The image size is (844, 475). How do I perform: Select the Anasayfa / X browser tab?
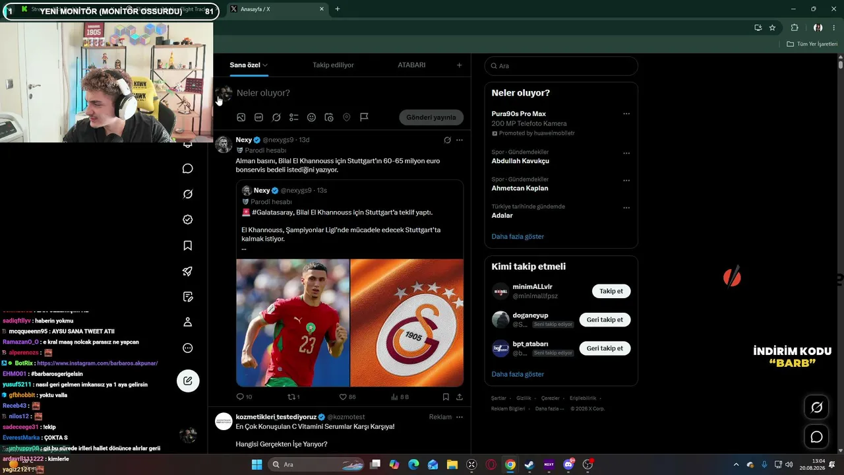[277, 9]
